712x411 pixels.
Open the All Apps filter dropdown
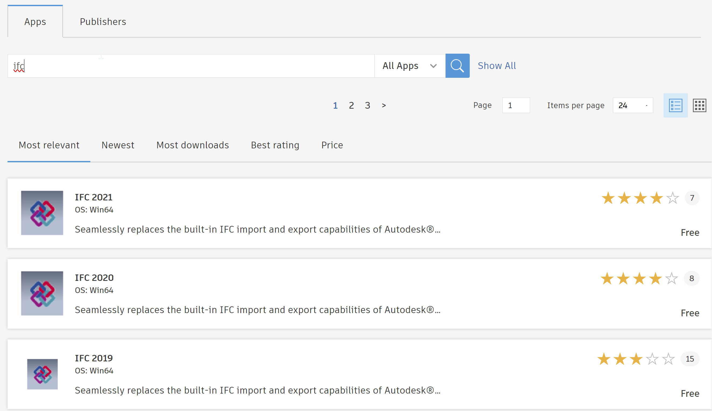[410, 65]
